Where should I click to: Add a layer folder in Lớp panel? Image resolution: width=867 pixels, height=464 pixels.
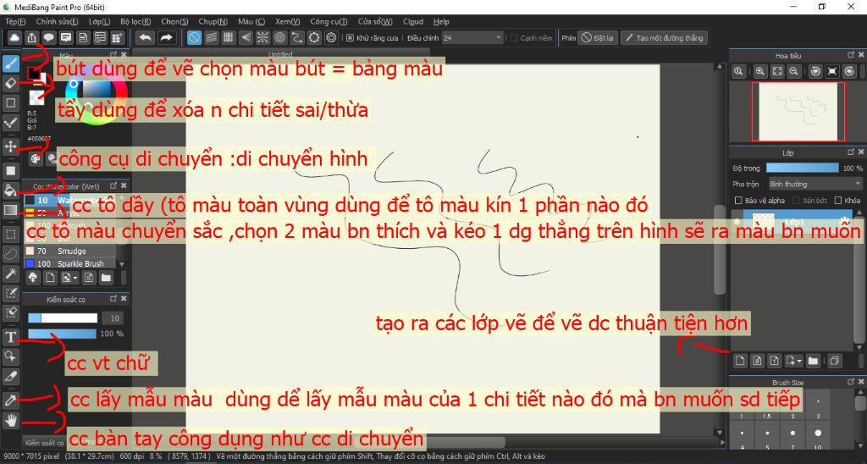(813, 362)
